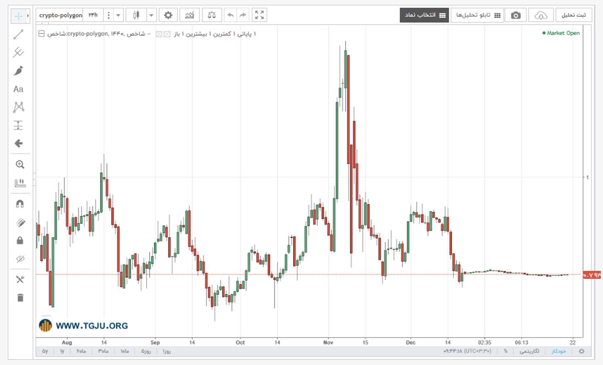Image resolution: width=603 pixels, height=365 pixels.
Task: Select the 5y time range
Action: (45, 351)
